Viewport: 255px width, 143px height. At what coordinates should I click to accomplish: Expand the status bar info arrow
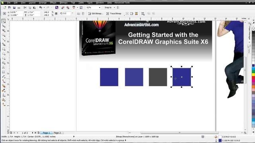(x=74, y=137)
